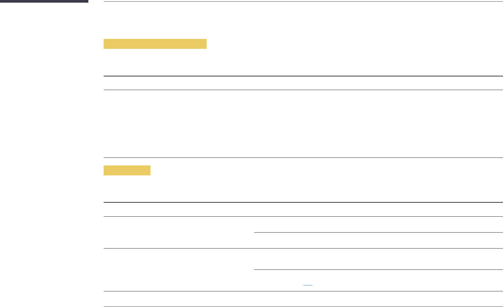
Task: Click the blue underlined link in the lower table
Action: coord(308,285)
